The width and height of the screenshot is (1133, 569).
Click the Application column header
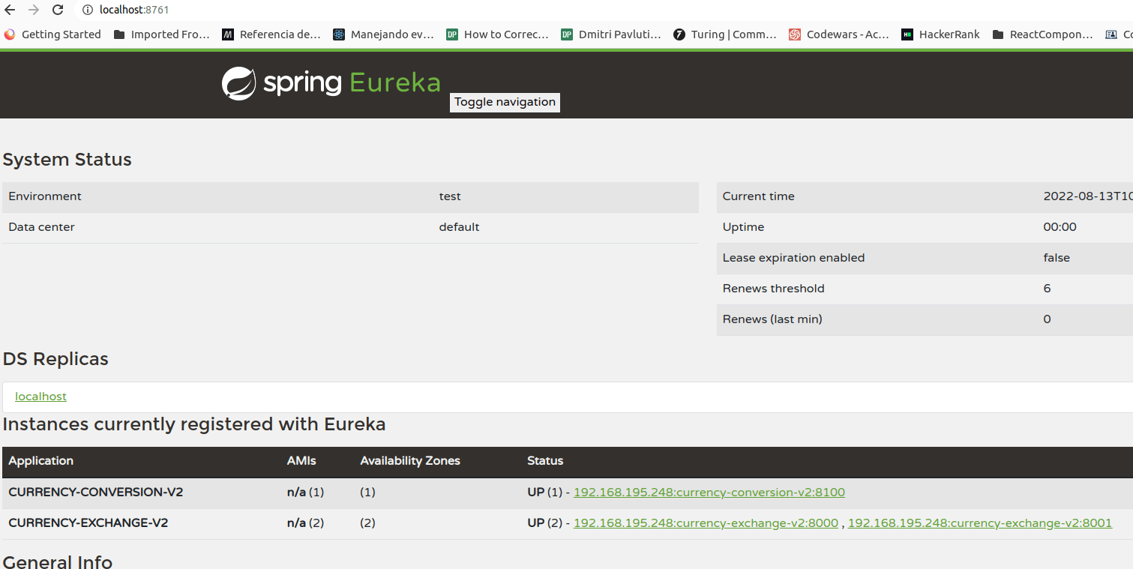pyautogui.click(x=41, y=461)
